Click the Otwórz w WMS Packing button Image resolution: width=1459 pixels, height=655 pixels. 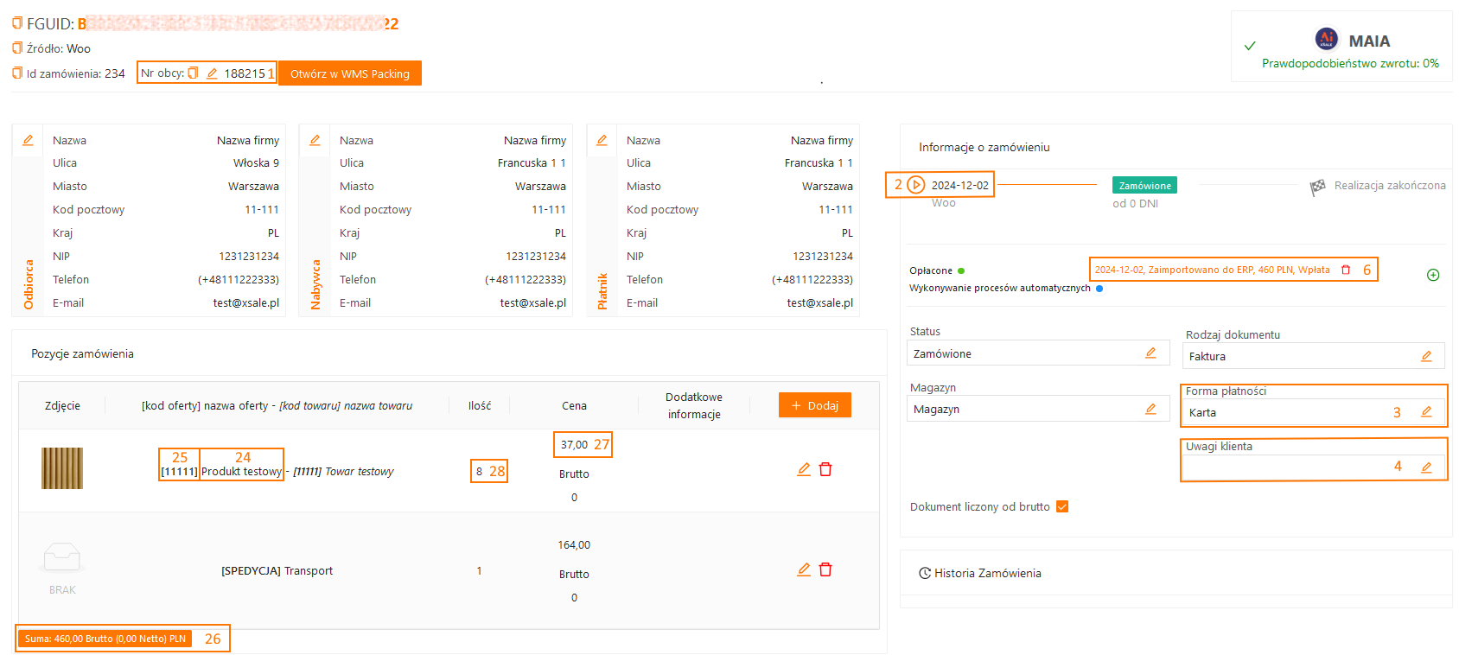click(350, 73)
